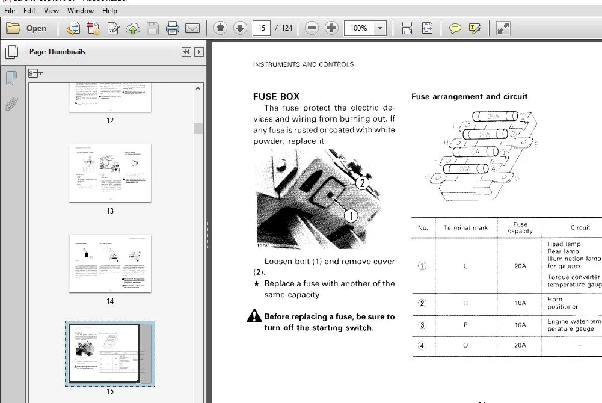602x403 pixels.
Task: Click the Sign document pen icon
Action: [113, 28]
